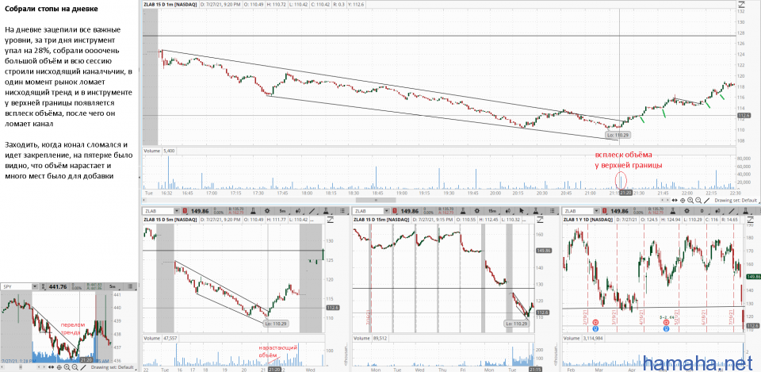Open the SPY symbol dropdown arrow
This screenshot has width=761, height=372.
[x=35, y=286]
